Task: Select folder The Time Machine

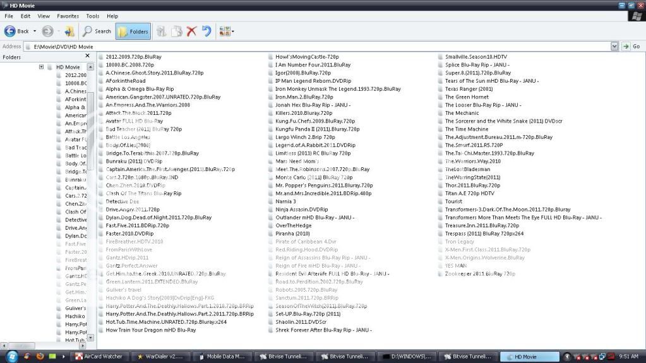Action: [467, 129]
